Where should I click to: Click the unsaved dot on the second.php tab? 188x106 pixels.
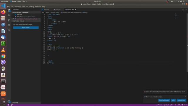click(75, 10)
